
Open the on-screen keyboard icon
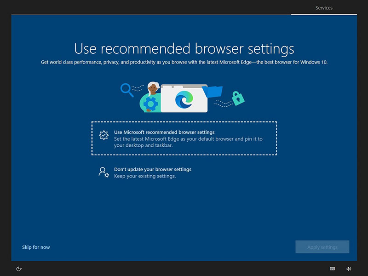(x=332, y=269)
